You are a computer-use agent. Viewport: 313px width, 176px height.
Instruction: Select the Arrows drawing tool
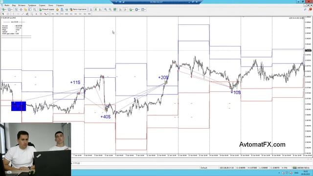(45, 14)
